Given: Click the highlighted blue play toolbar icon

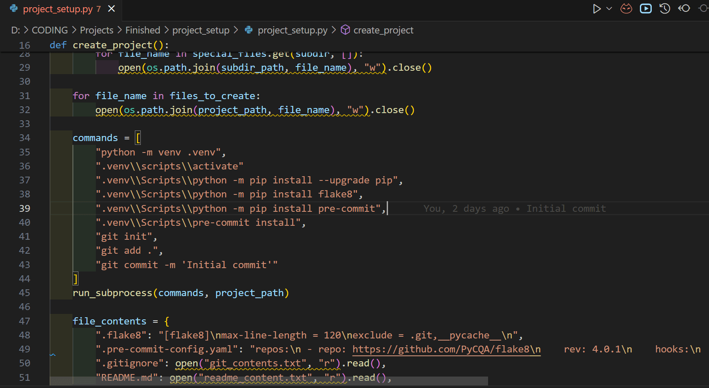Looking at the screenshot, I should pyautogui.click(x=645, y=8).
